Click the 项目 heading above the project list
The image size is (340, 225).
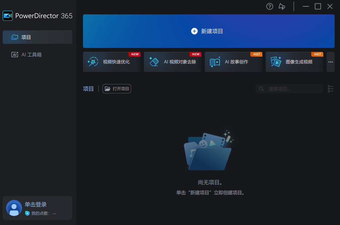tap(88, 89)
